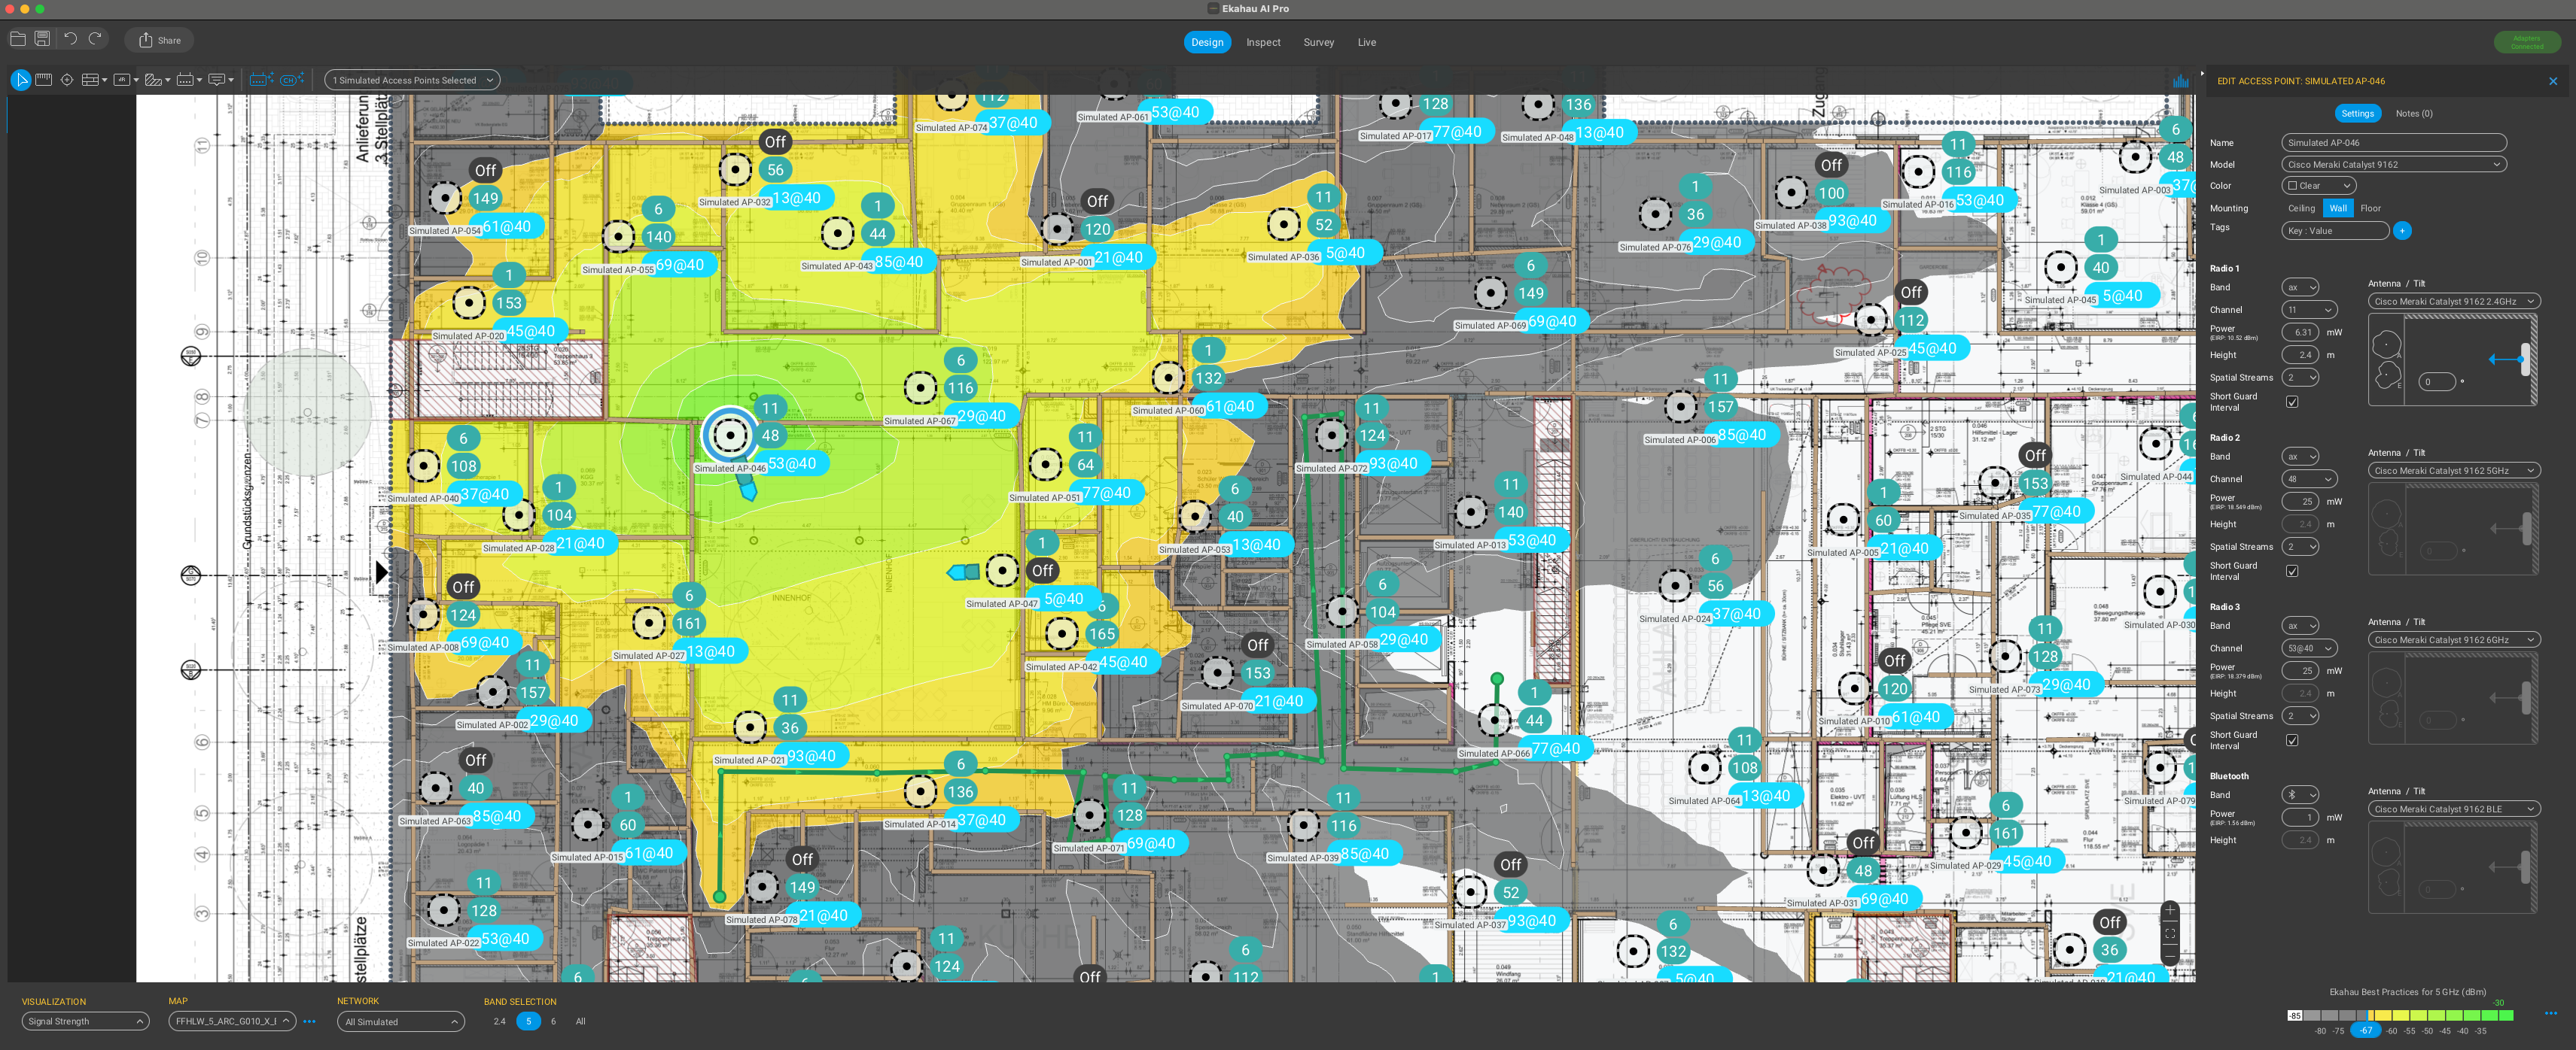Select the 6 GHz band button

coord(553,1021)
